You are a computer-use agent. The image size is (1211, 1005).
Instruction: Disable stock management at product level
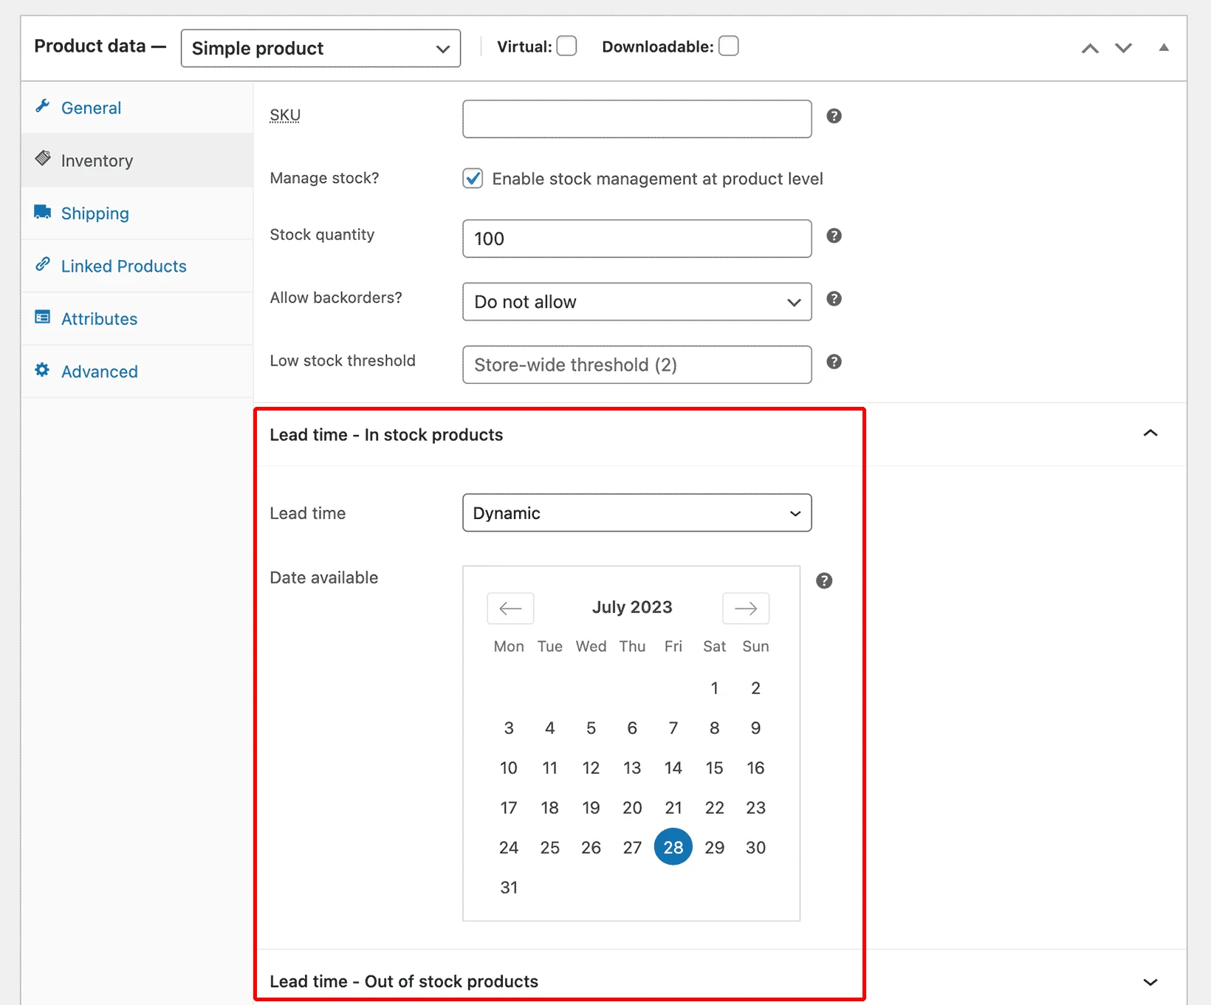tap(473, 178)
